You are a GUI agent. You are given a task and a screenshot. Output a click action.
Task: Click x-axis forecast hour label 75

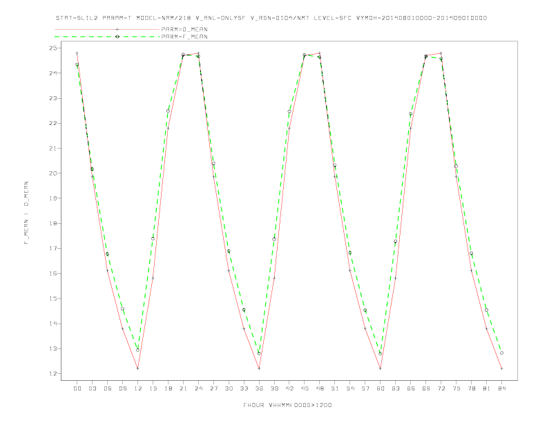tap(457, 388)
